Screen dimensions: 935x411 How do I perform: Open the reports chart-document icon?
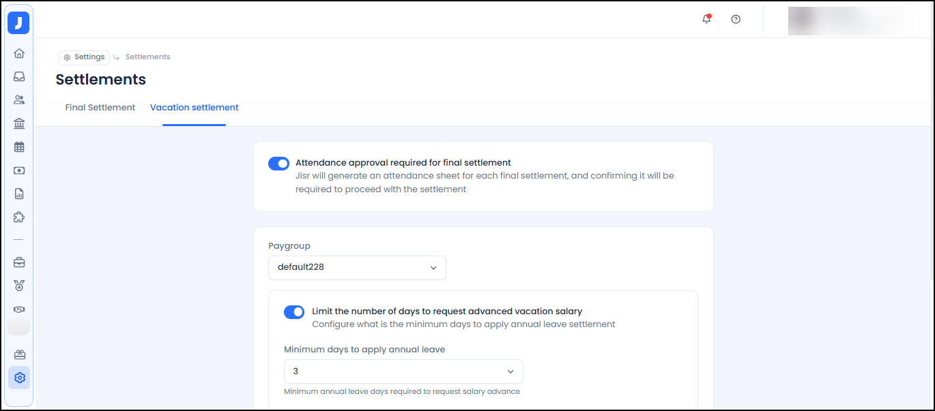coord(19,194)
